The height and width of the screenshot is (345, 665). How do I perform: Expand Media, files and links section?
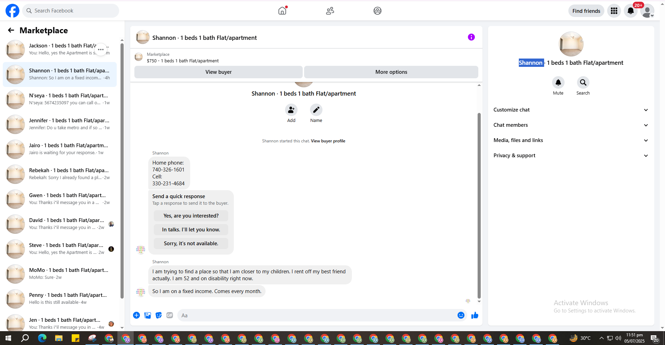[x=571, y=140]
